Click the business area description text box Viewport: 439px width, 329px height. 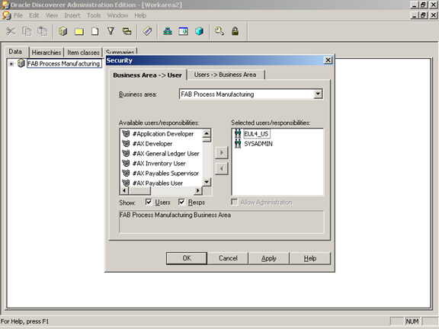[222, 222]
